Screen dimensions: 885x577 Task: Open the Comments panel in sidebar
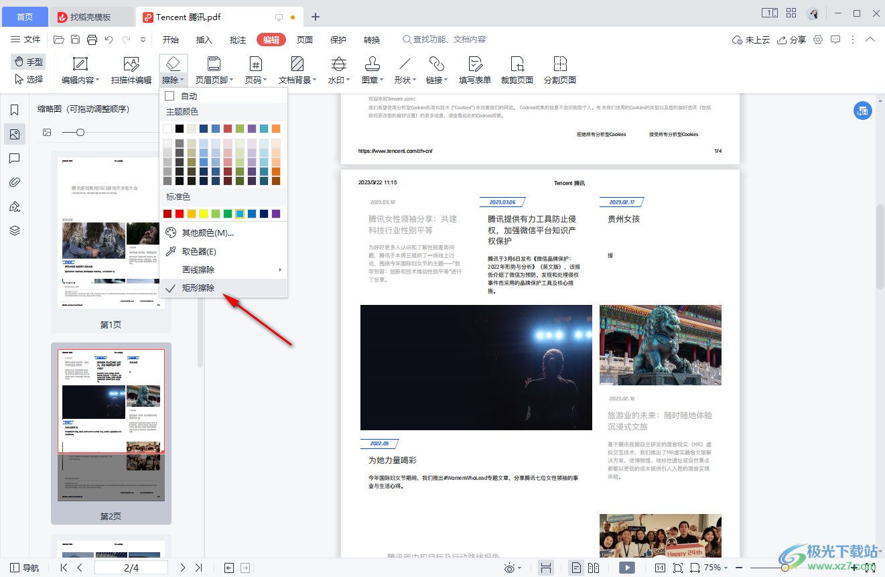coord(15,159)
